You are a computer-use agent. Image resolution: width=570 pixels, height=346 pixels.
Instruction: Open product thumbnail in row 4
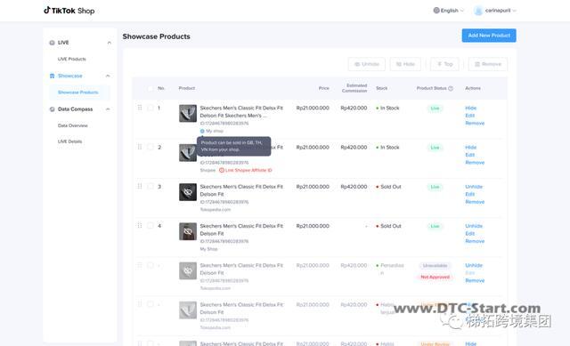pyautogui.click(x=188, y=231)
